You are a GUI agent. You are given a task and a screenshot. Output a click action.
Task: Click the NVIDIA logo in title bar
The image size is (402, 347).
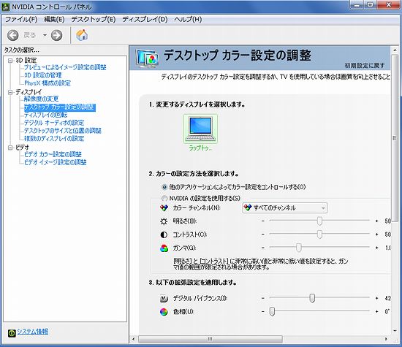pos(5,7)
